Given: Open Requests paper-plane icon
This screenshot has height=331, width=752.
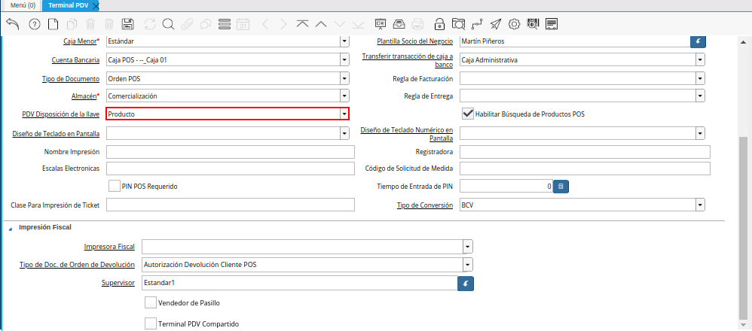Looking at the screenshot, I should click(x=496, y=24).
